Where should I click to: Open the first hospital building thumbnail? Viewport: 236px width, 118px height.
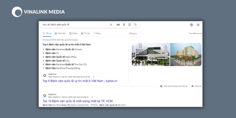pos(150,55)
